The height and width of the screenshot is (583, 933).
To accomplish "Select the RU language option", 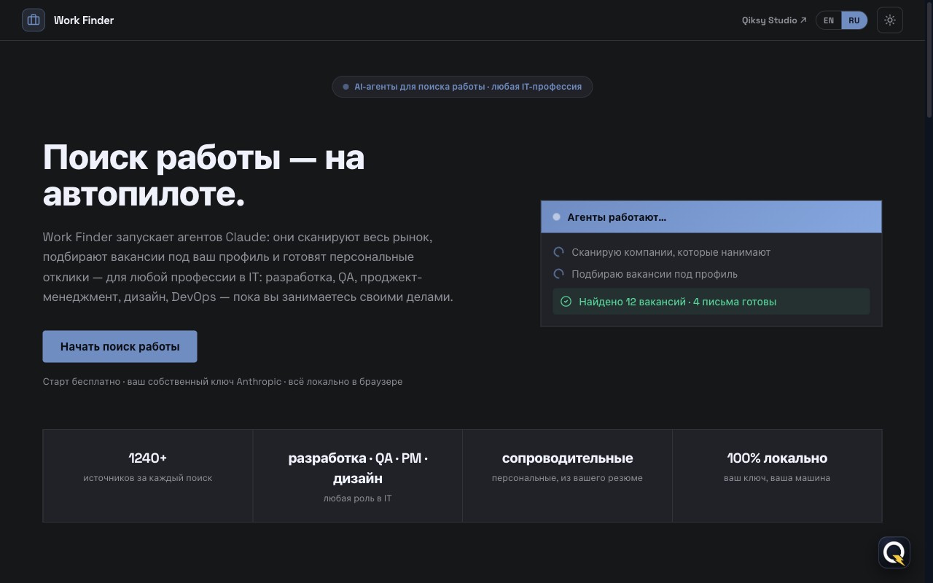I will pos(854,20).
